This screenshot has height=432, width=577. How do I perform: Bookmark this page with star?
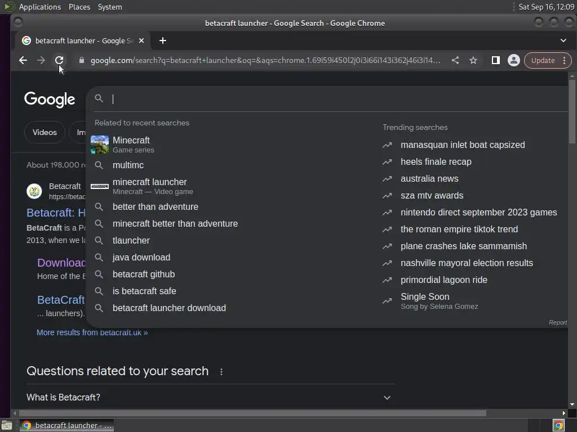(473, 60)
